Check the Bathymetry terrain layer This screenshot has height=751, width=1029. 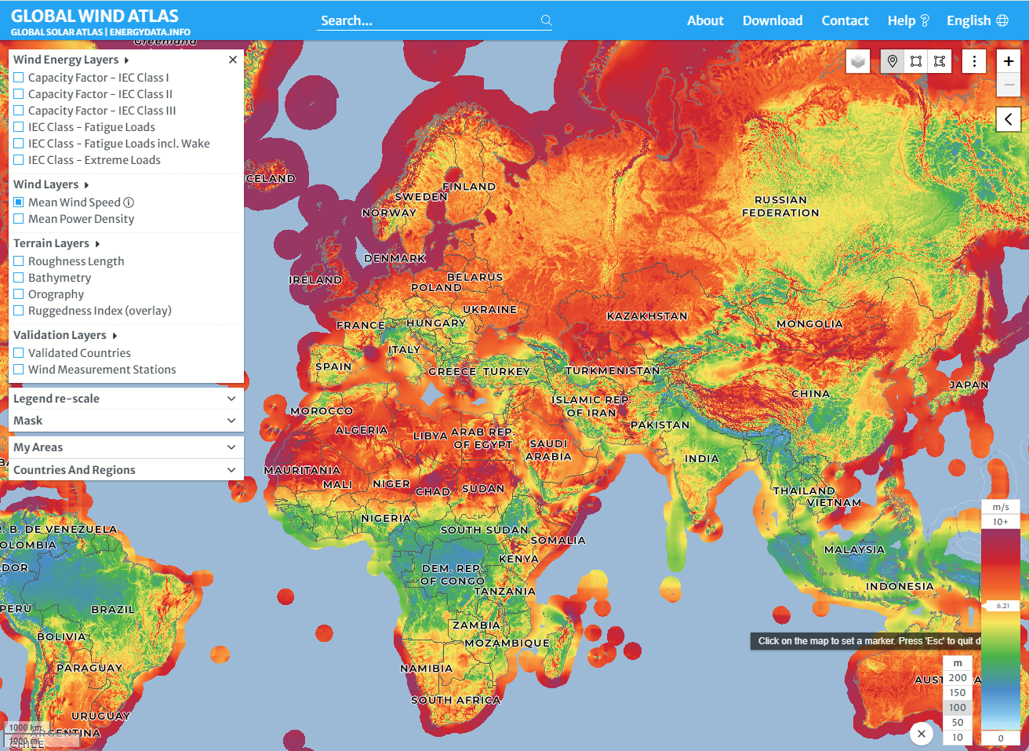(19, 278)
